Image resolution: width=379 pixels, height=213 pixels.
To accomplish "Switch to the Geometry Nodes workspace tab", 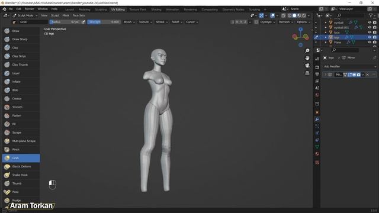I will click(x=233, y=9).
